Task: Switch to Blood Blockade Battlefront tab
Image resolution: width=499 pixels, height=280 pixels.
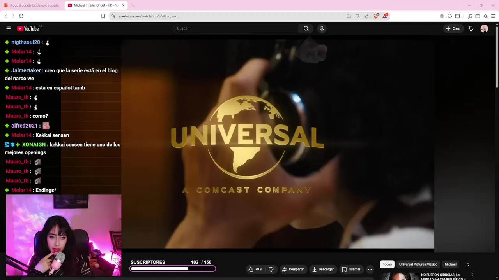Action: [x=32, y=5]
